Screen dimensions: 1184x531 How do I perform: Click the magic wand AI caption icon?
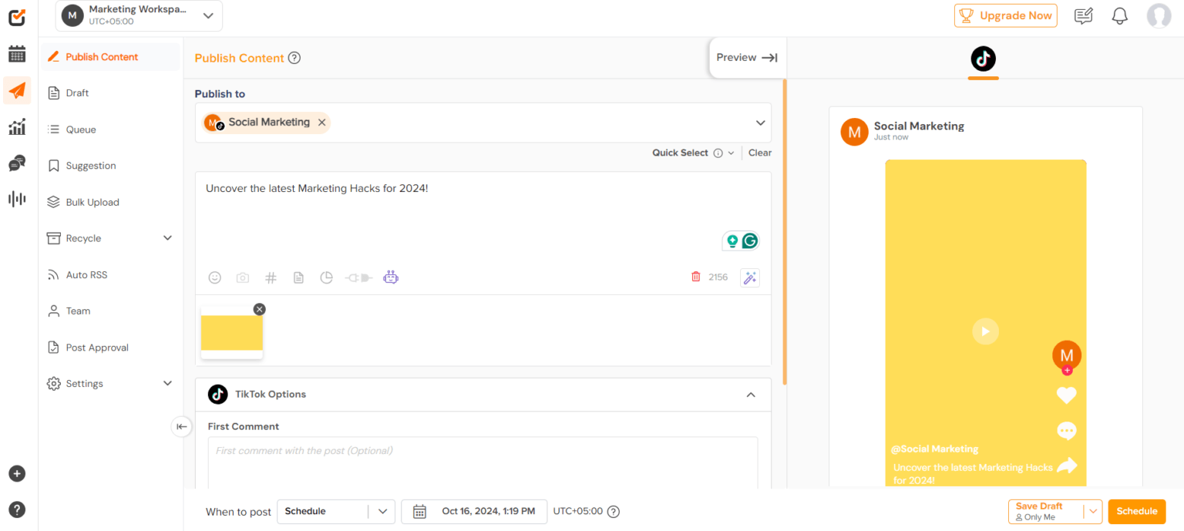tap(749, 277)
